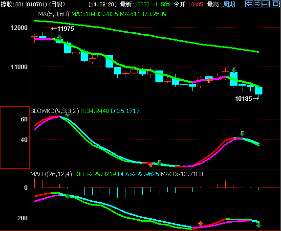Select the MACD(26,12,4) indicator label

pyautogui.click(x=51, y=174)
